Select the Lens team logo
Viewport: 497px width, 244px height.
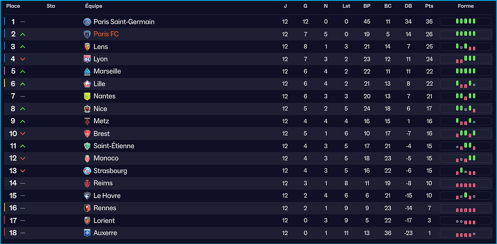87,47
